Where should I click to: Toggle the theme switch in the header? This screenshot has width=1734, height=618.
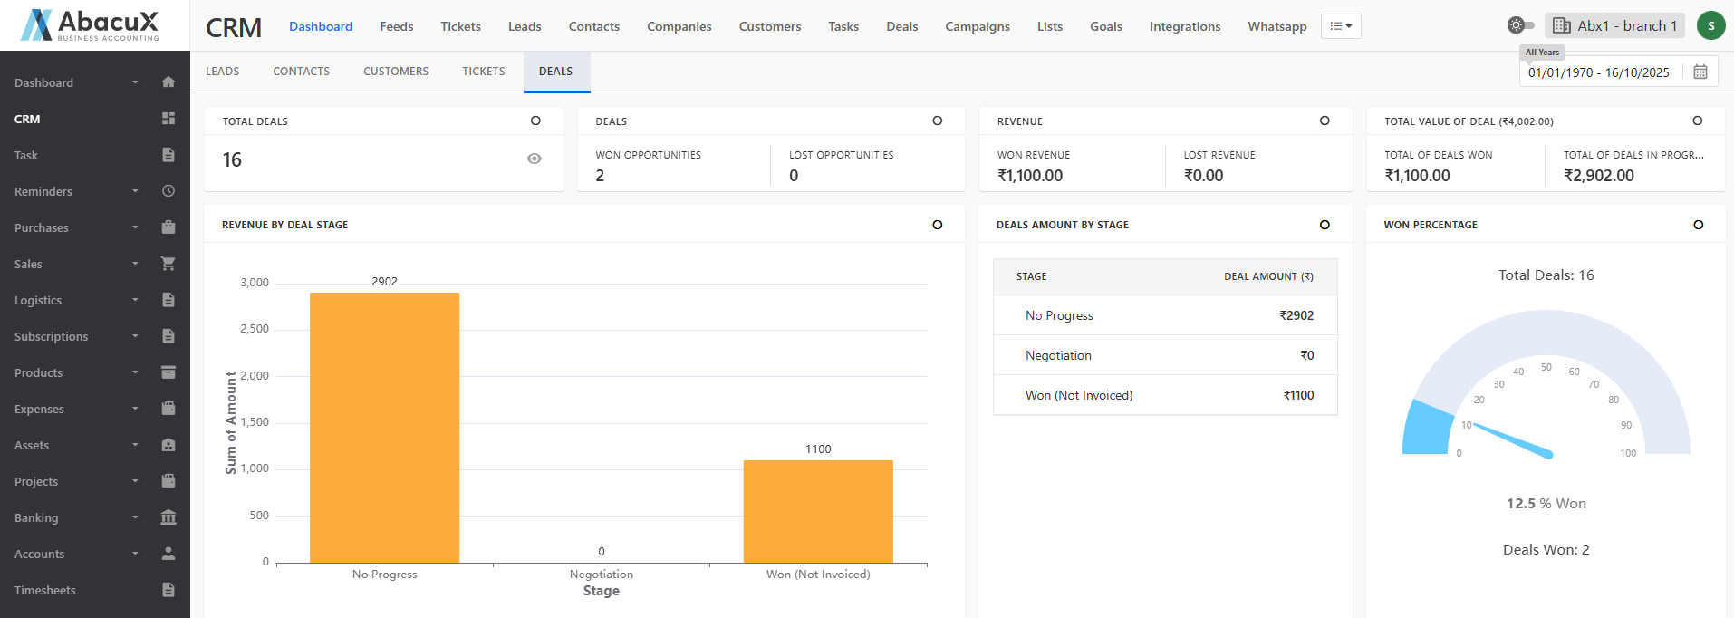1520,25
